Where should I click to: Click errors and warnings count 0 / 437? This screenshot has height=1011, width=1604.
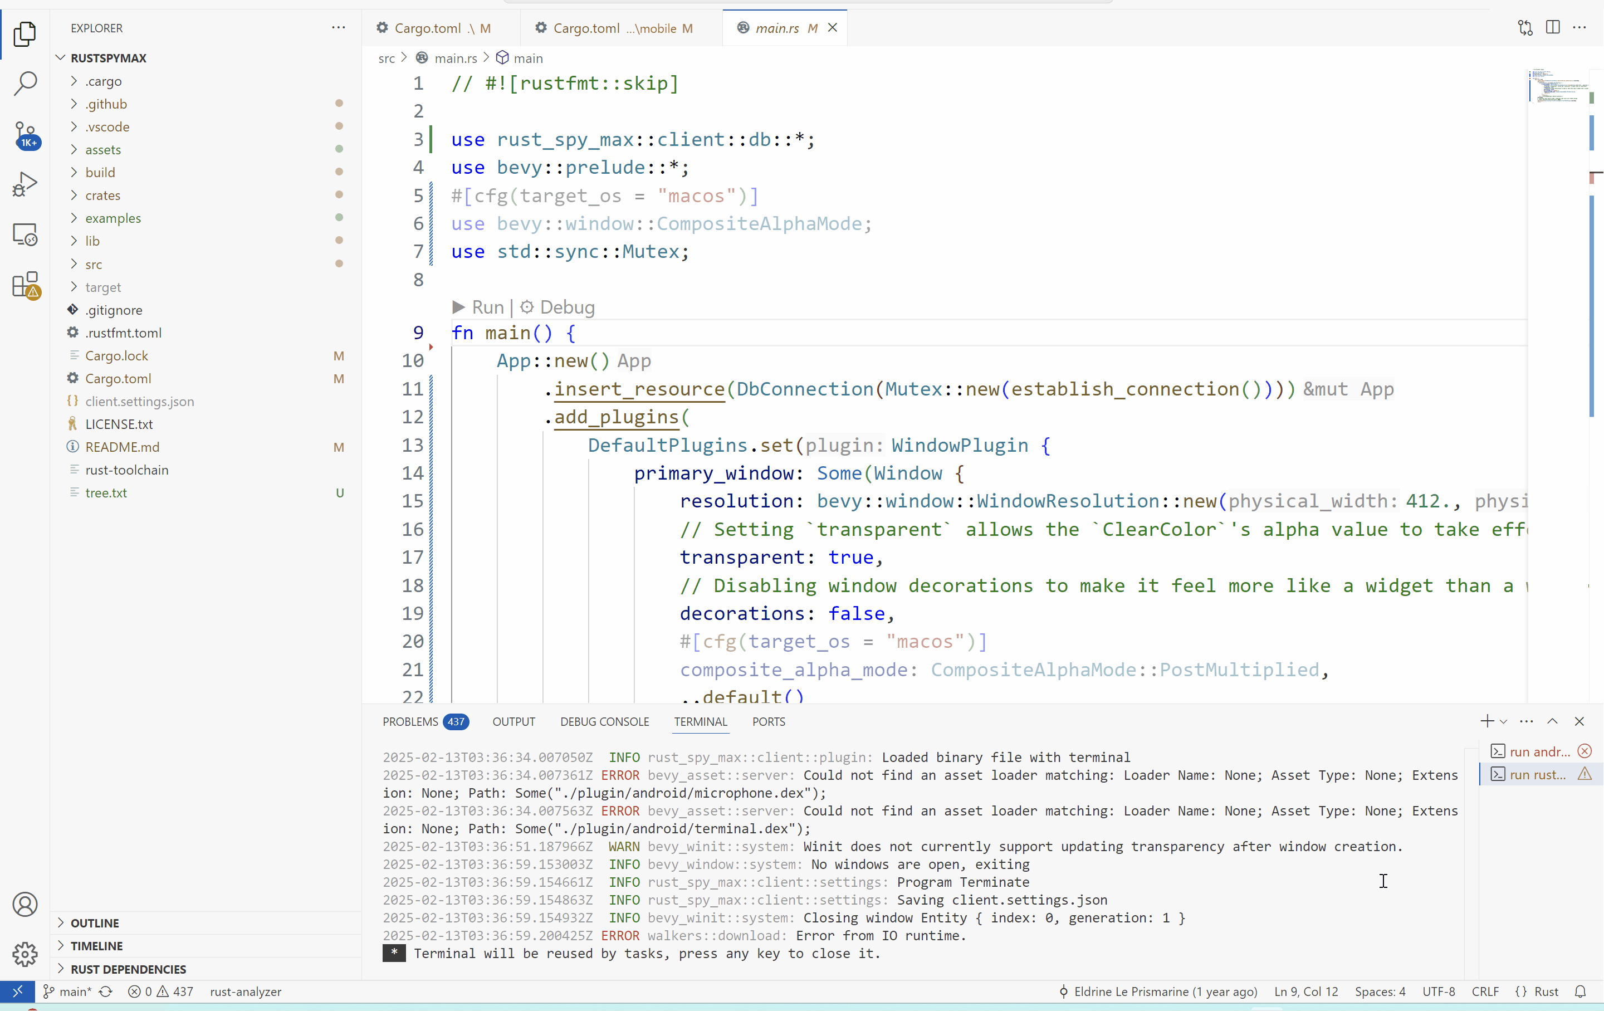160,991
